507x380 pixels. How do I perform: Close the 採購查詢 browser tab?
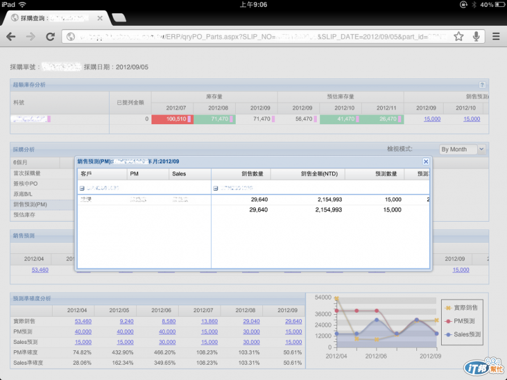pyautogui.click(x=100, y=18)
